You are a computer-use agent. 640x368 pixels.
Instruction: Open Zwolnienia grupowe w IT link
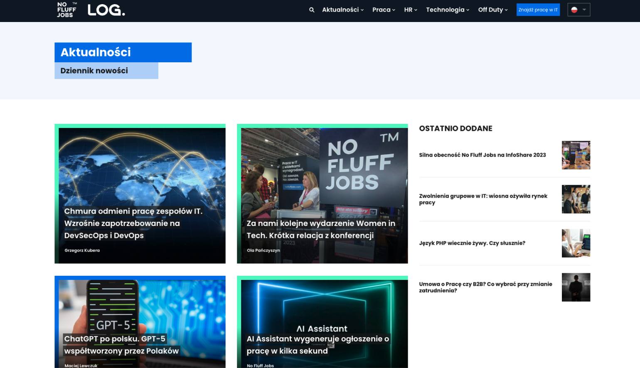pyautogui.click(x=483, y=199)
